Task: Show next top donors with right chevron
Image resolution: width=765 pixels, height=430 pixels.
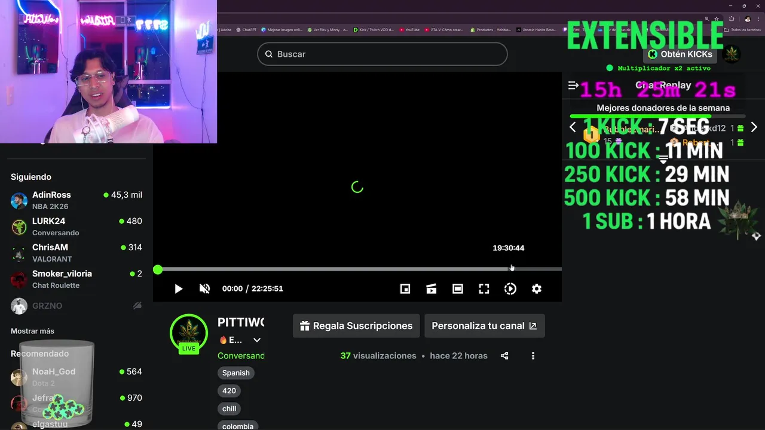Action: pos(754,127)
